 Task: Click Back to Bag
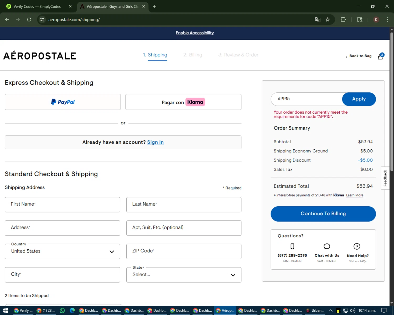pos(359,56)
